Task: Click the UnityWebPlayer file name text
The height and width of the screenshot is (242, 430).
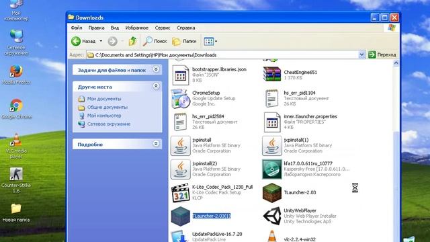Action: (x=300, y=210)
